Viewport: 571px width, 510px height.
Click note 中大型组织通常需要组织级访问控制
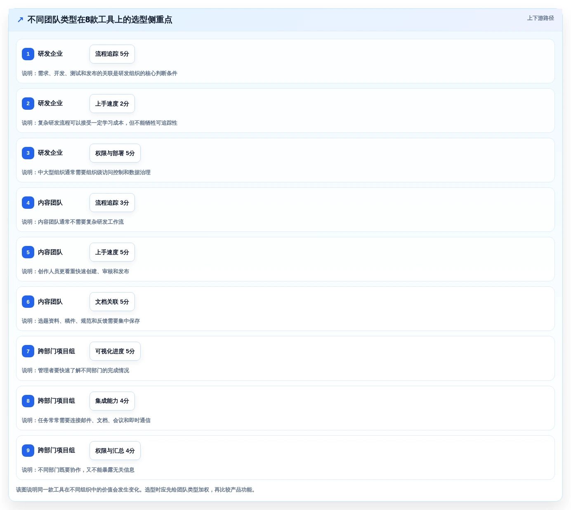pos(86,172)
